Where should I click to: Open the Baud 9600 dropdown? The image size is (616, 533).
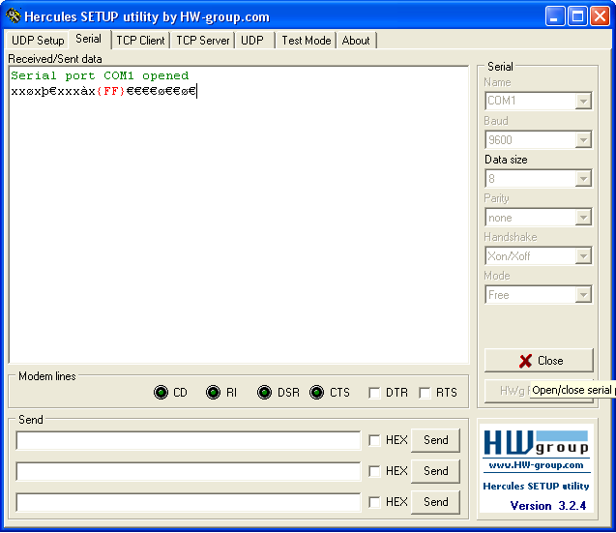tap(583, 140)
